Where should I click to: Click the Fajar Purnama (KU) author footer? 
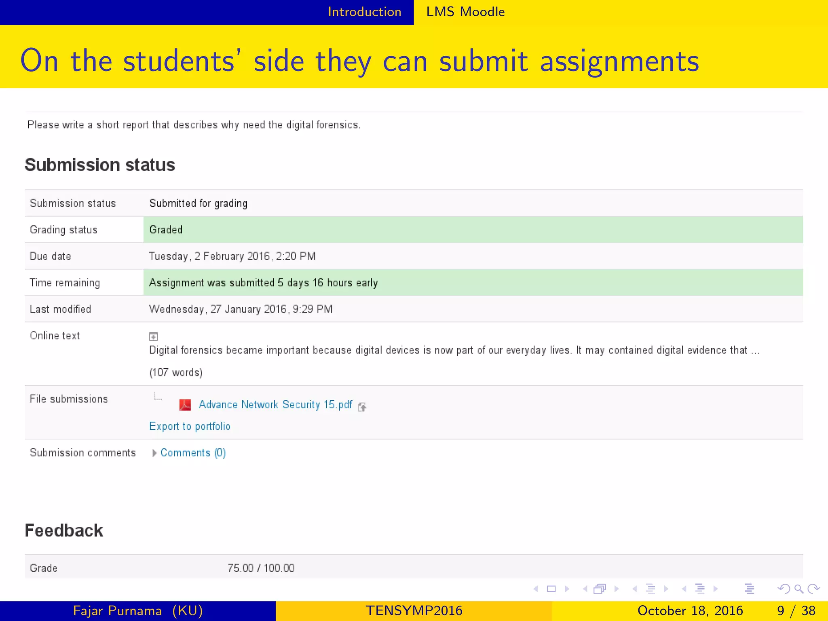[138, 610]
